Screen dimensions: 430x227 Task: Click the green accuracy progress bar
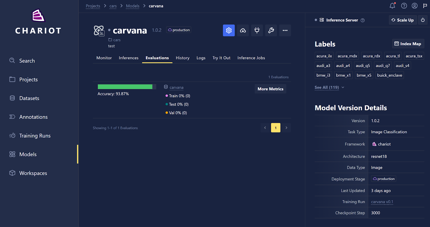tap(125, 87)
